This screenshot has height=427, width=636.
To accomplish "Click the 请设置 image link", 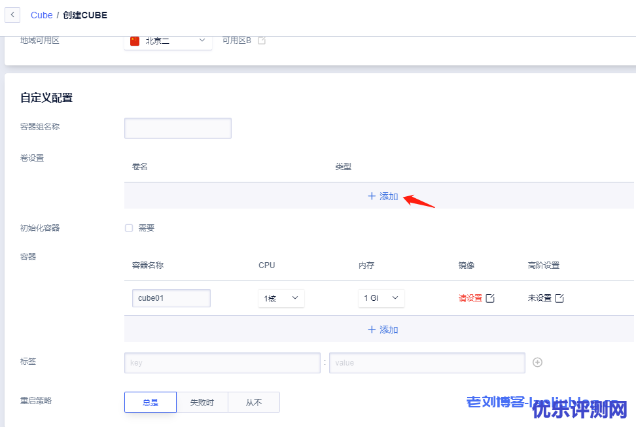I will [x=470, y=298].
